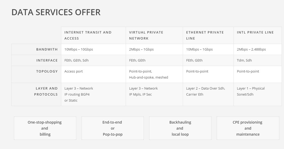Click the FEth, GEth, Sdh interface cell
284x149 pixels.
tap(93, 60)
